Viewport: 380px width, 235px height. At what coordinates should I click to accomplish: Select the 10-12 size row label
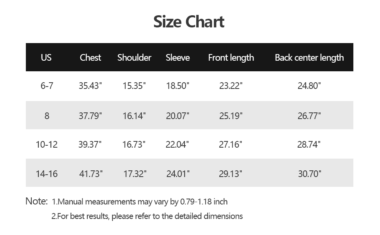point(47,145)
